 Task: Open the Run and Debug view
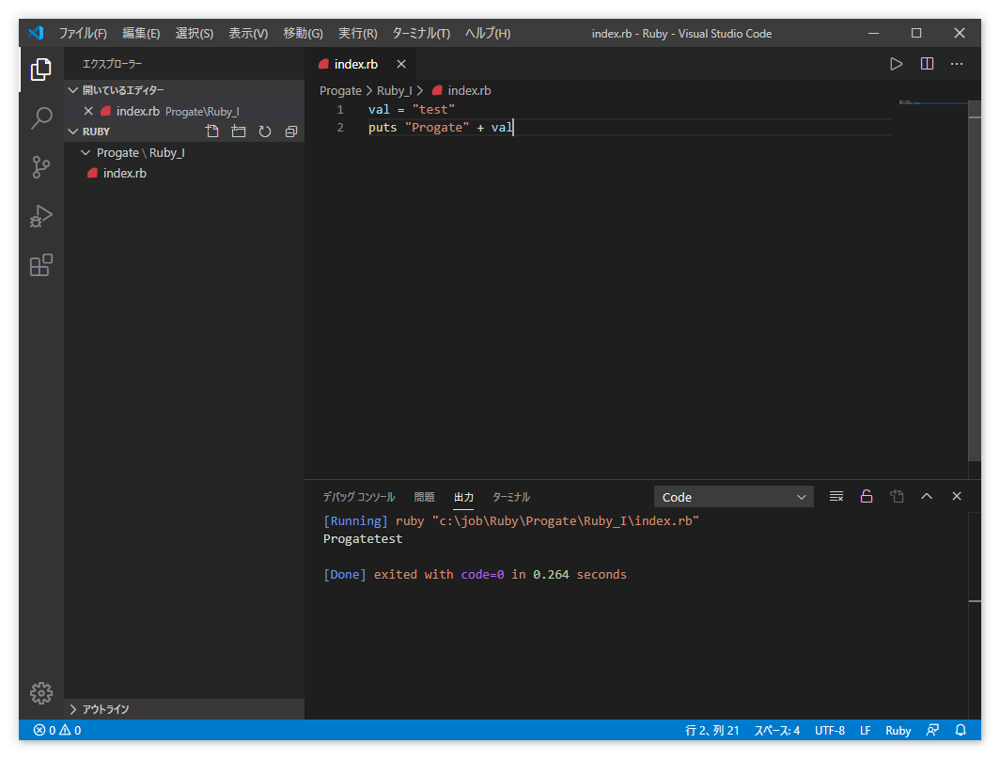pos(41,216)
